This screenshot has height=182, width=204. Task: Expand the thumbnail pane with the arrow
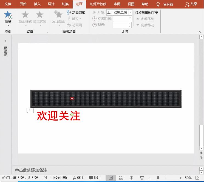(5, 41)
